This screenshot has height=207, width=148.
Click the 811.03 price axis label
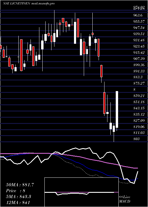[139, 133]
